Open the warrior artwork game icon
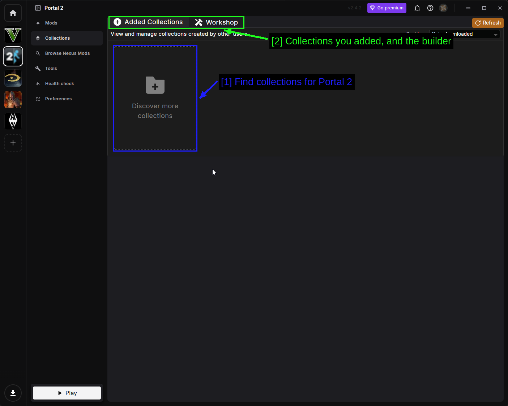The image size is (508, 406). pos(13,100)
